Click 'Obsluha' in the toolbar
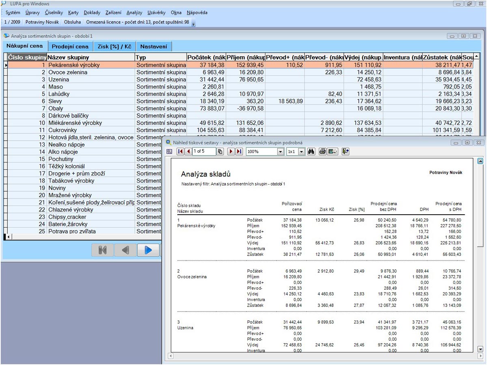487x365 pixels. point(72,22)
